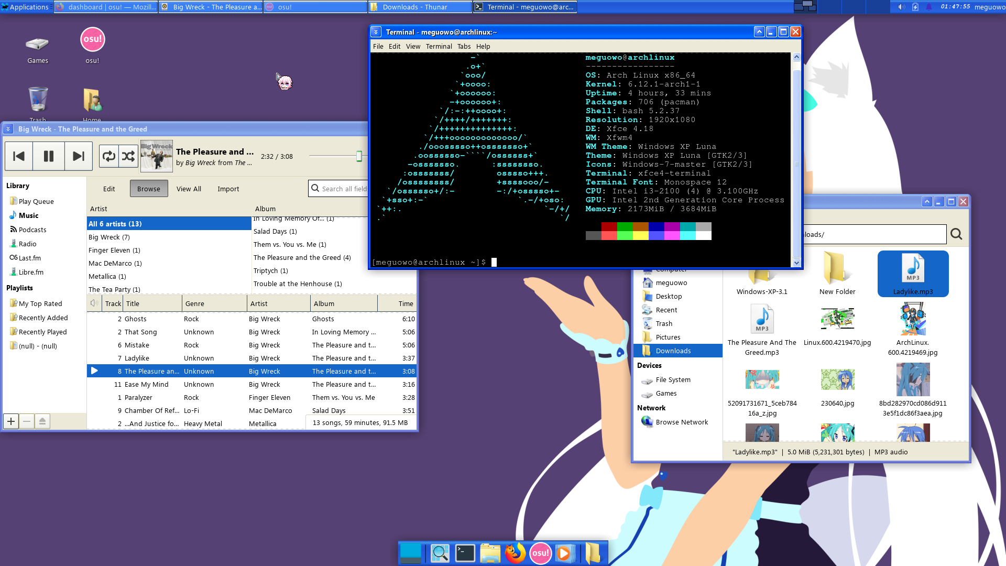Image resolution: width=1006 pixels, height=566 pixels.
Task: Open meguowo home in Thunar sidebar
Action: [x=677, y=282]
